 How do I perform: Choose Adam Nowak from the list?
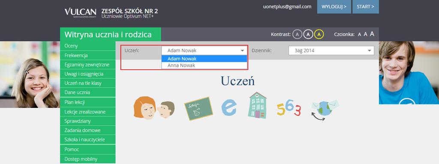click(204, 59)
